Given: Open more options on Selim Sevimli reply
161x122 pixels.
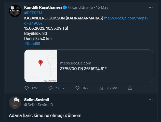Looking at the screenshot, I should 151,100.
